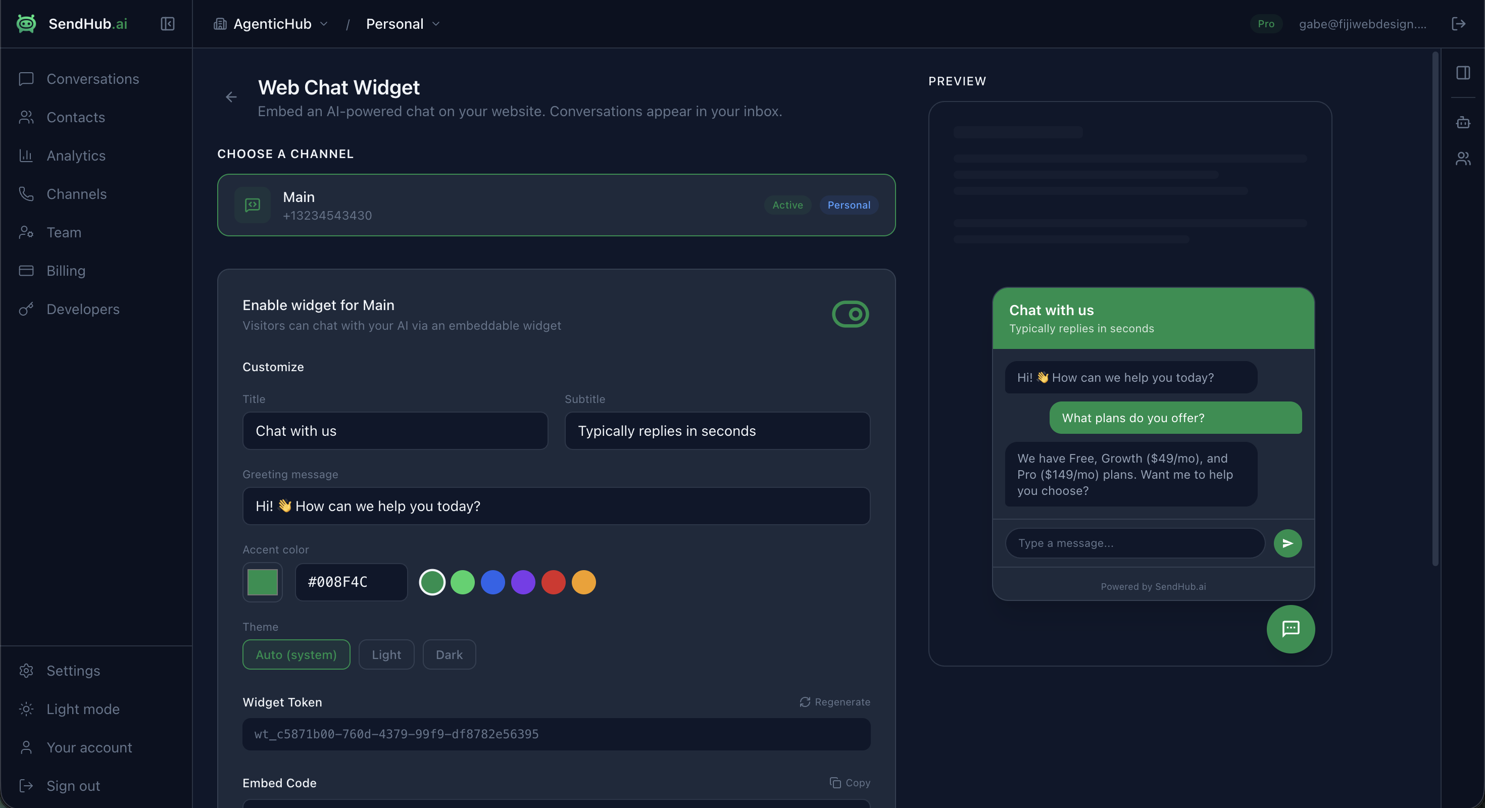The image size is (1485, 808).
Task: Regenerate the widget token
Action: coord(835,702)
